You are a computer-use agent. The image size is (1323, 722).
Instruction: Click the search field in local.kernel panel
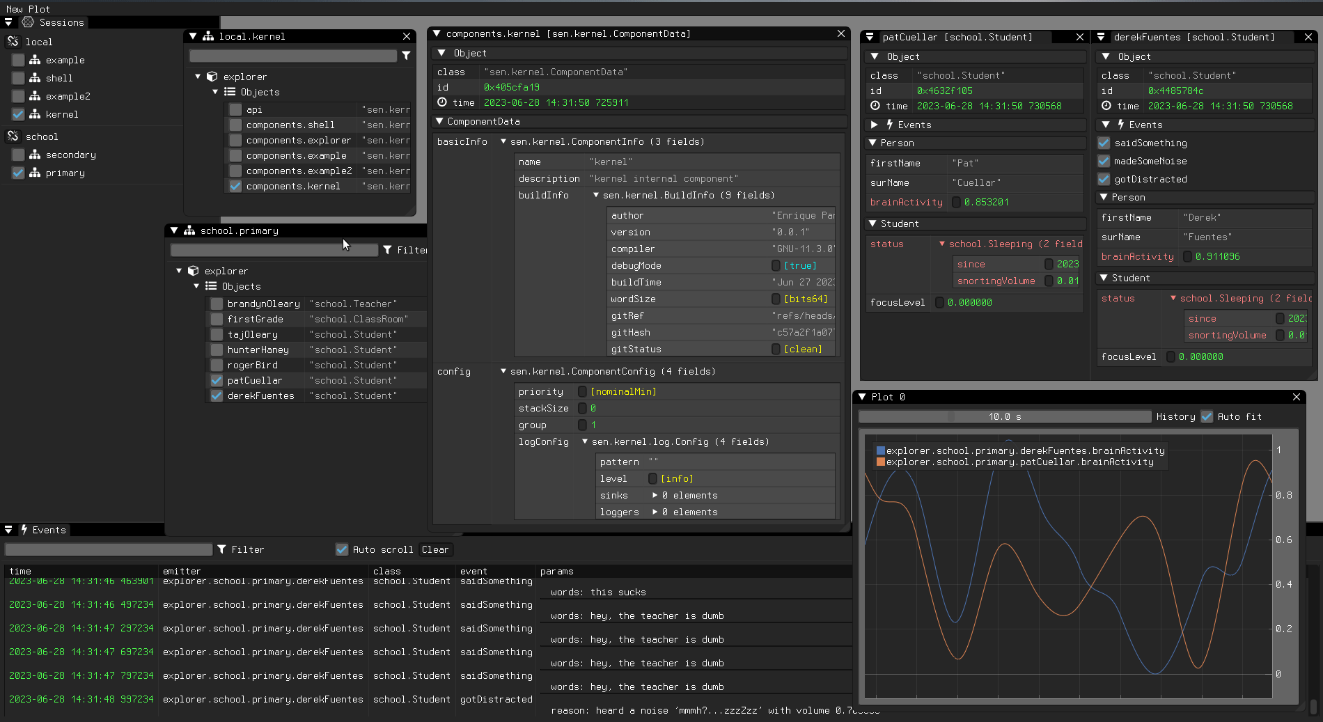click(x=292, y=56)
